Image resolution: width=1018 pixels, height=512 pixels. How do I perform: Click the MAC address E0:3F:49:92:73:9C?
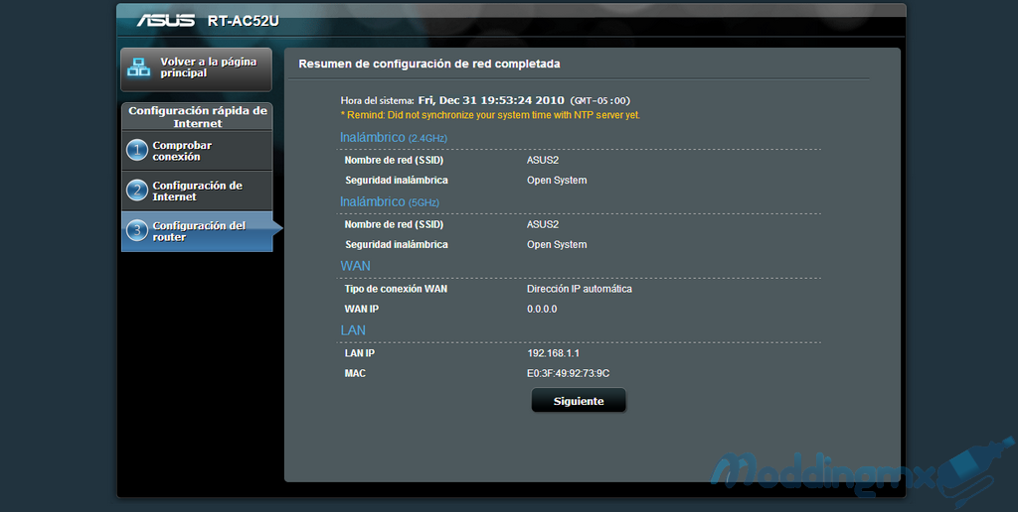coord(568,373)
